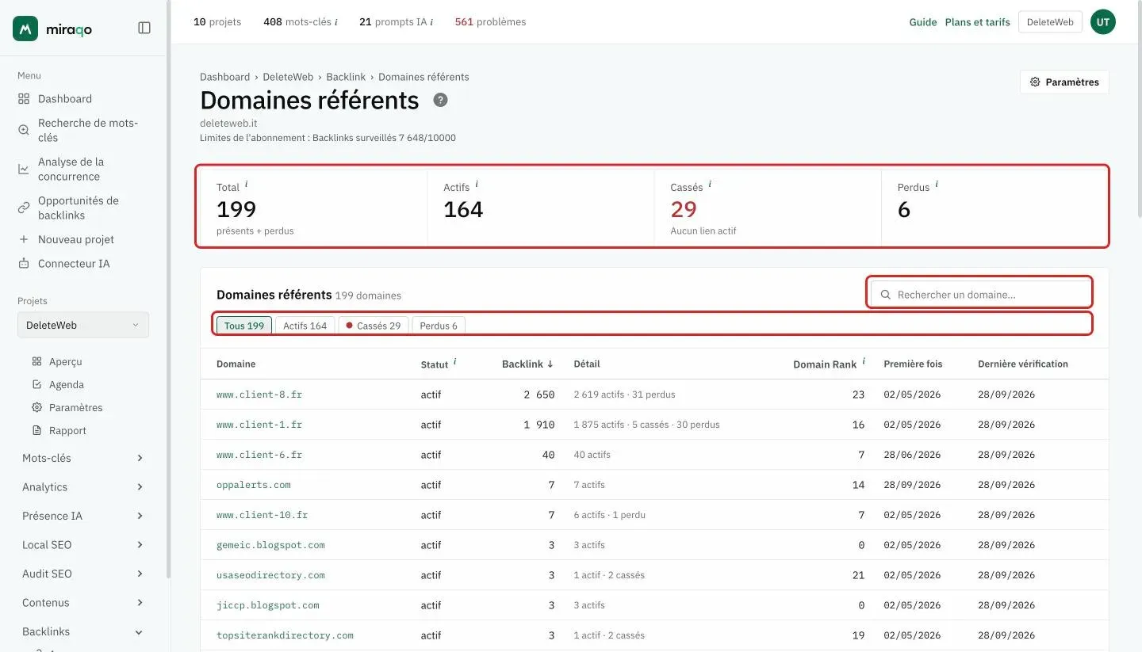This screenshot has height=652, width=1142.
Task: Click DeleteWeb in the breadcrumb
Action: click(x=288, y=77)
